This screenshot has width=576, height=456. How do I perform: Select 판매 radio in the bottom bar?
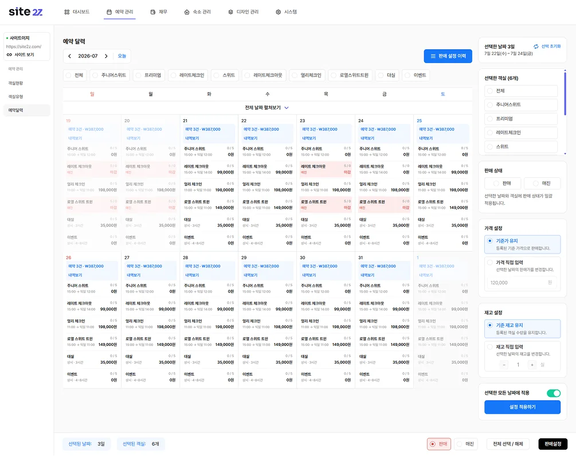pyautogui.click(x=439, y=444)
